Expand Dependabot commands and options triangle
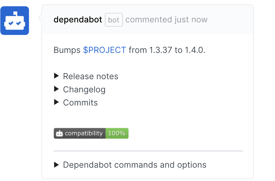Screen dimensions: 275x181 pyautogui.click(x=57, y=164)
